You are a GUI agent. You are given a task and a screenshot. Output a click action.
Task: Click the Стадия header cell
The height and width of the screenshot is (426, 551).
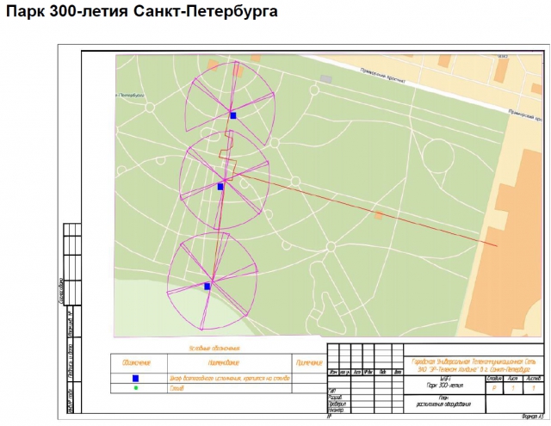coord(494,379)
